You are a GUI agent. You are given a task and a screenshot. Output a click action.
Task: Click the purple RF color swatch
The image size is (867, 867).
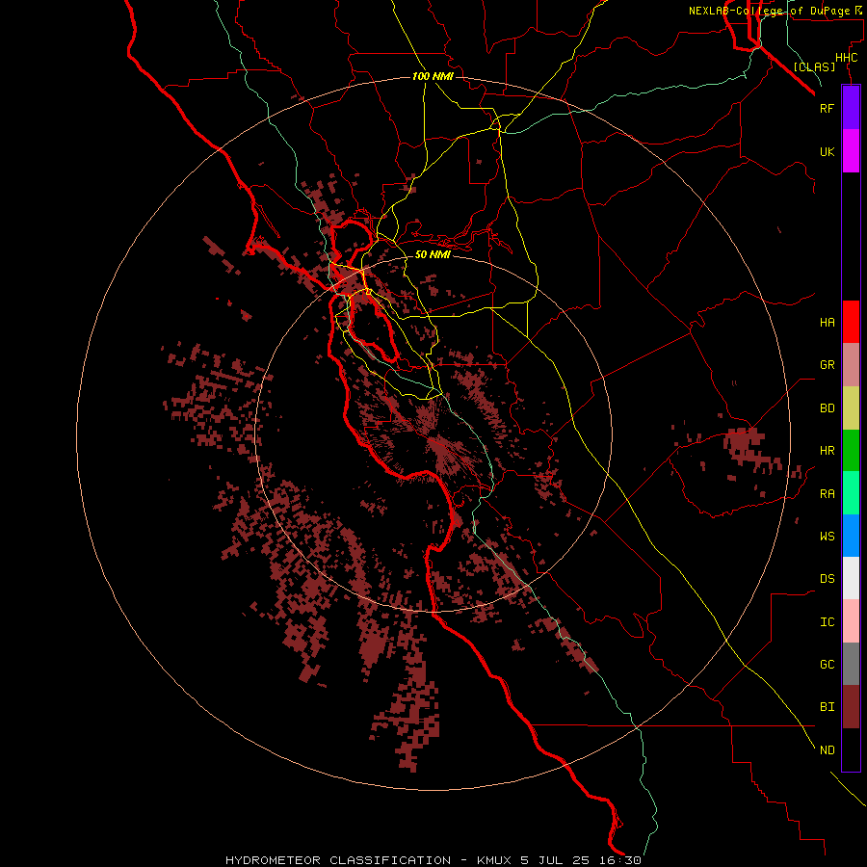851,108
